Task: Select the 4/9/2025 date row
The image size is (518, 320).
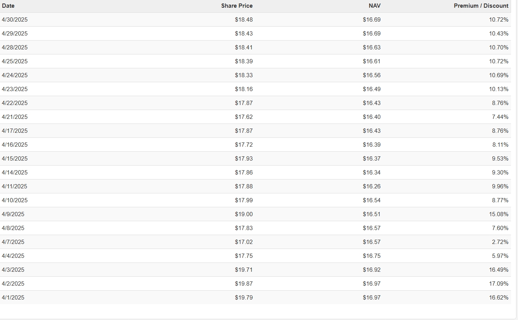Action: pyautogui.click(x=13, y=214)
